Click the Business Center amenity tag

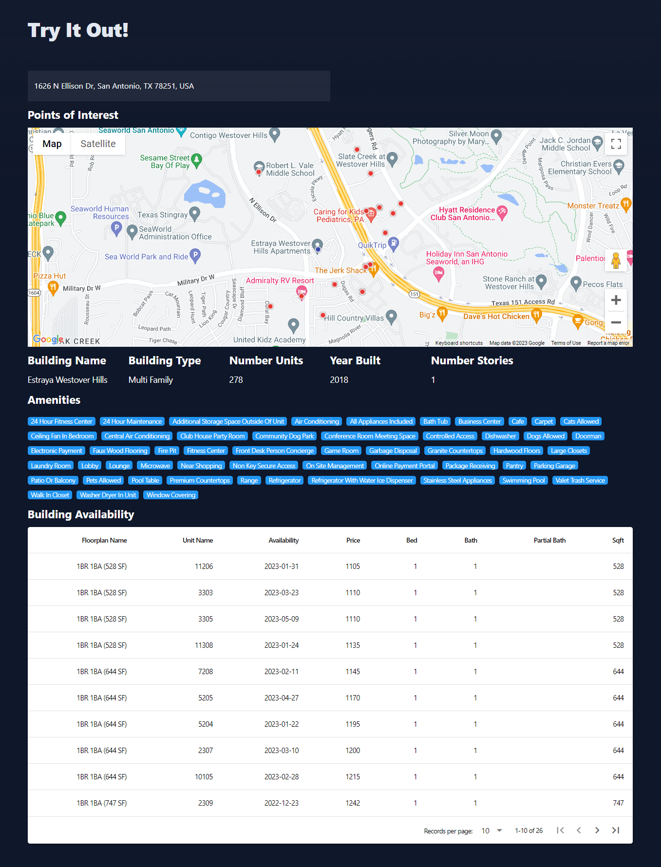pyautogui.click(x=479, y=421)
